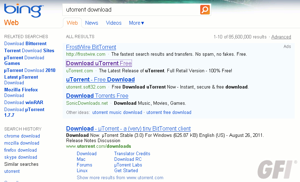The height and width of the screenshot is (182, 300).
Task: Click the '1-10 of 85,600,000 results' count
Action: tap(240, 37)
